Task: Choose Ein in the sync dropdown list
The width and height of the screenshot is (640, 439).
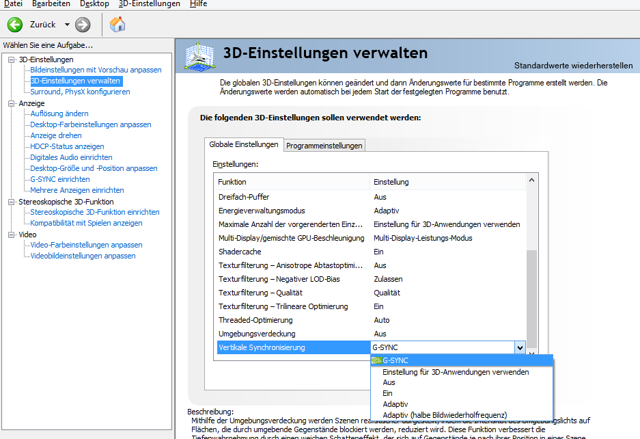Action: tap(462, 393)
